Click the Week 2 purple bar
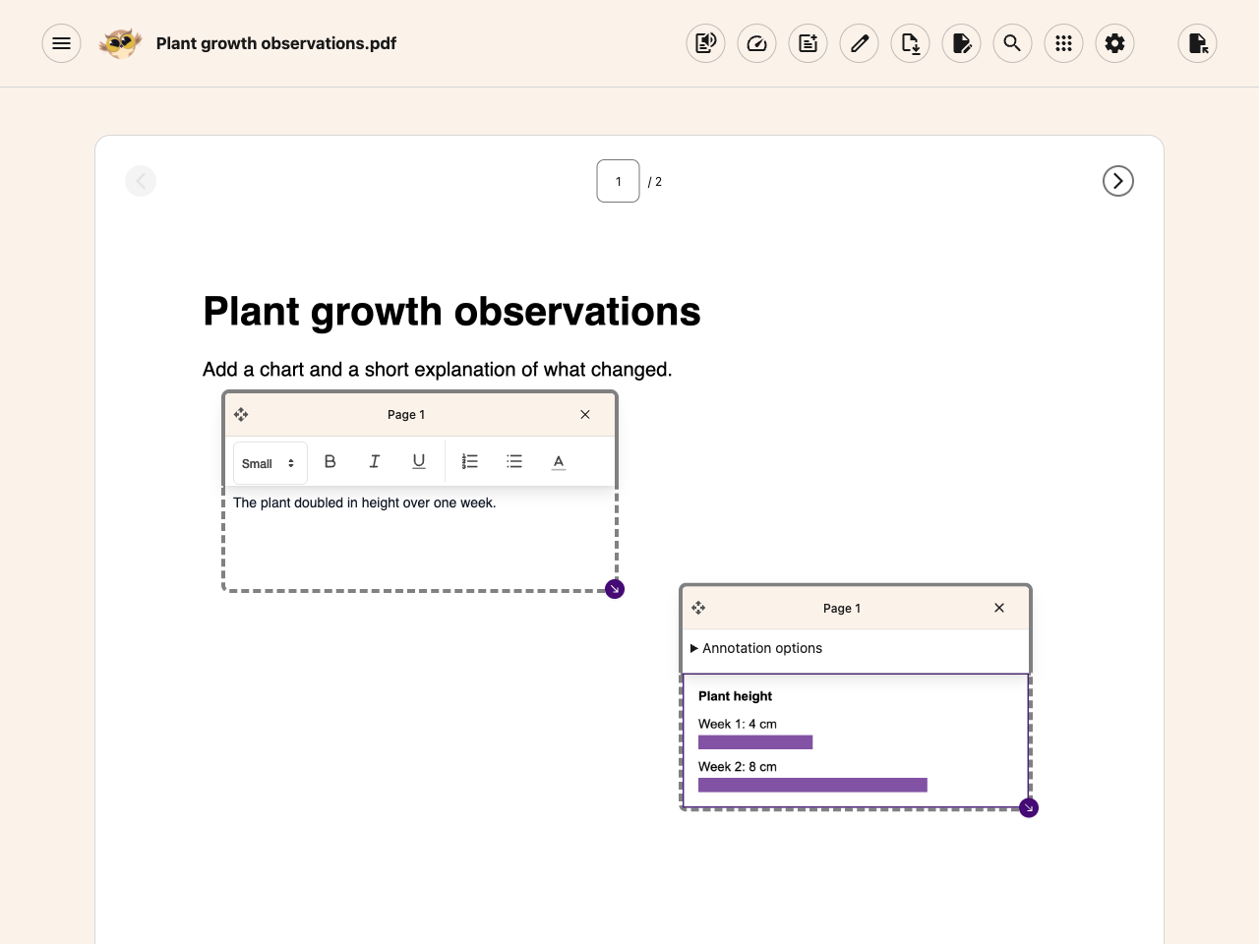The width and height of the screenshot is (1259, 944). (x=812, y=785)
